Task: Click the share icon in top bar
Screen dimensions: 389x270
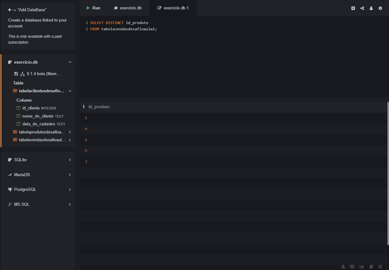Action: 362,8
